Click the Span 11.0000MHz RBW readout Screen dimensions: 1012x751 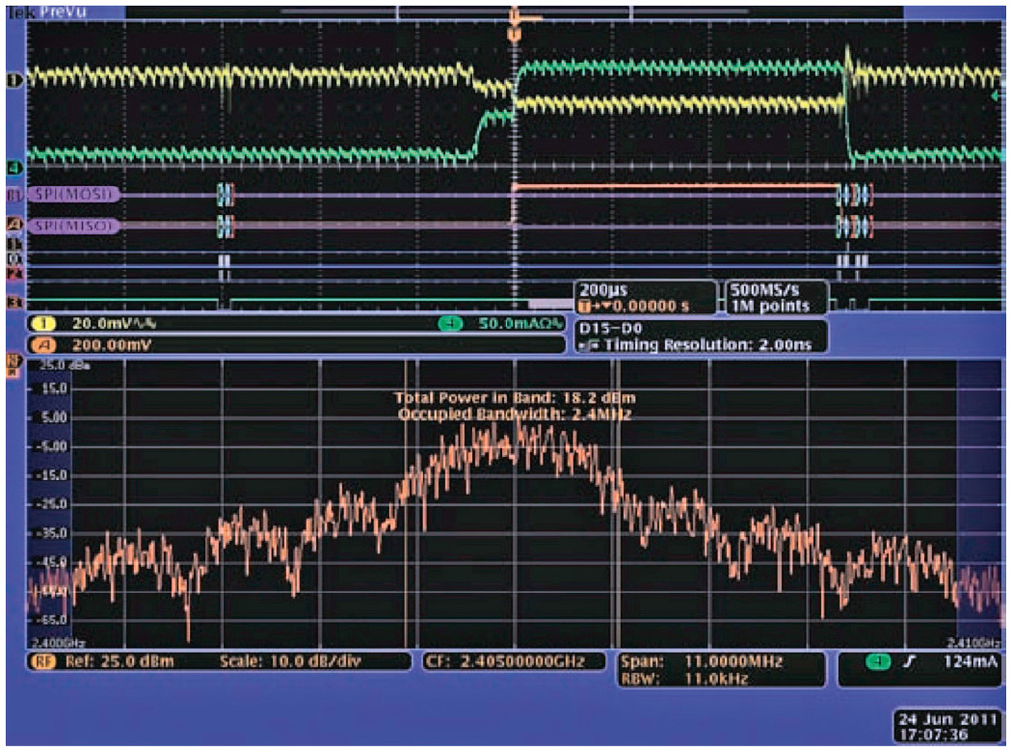pos(719,670)
